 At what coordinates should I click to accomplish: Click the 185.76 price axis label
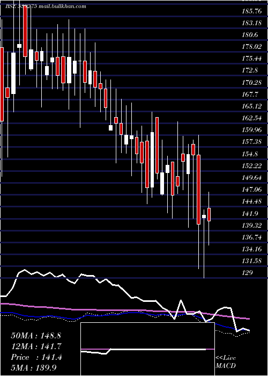click(252, 11)
